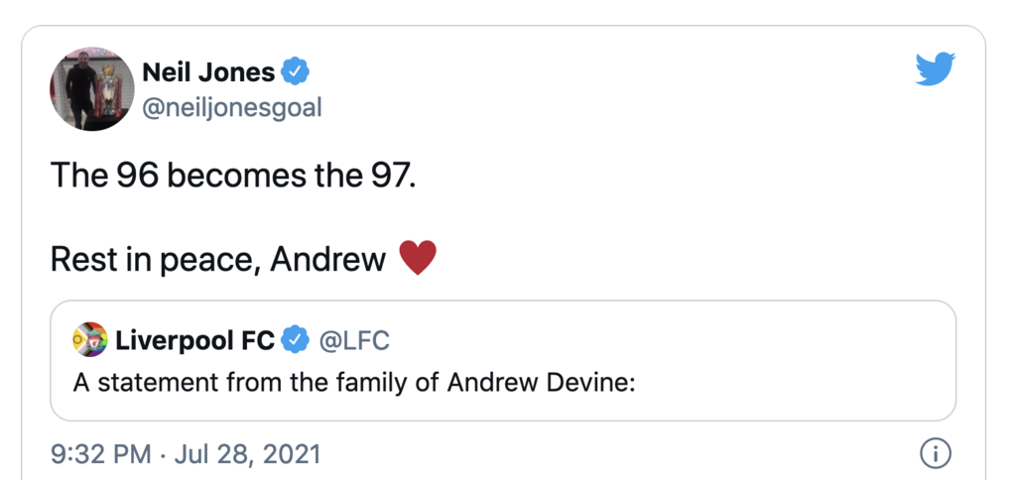Click the red heart emoji
The image size is (1016, 480).
pyautogui.click(x=417, y=260)
